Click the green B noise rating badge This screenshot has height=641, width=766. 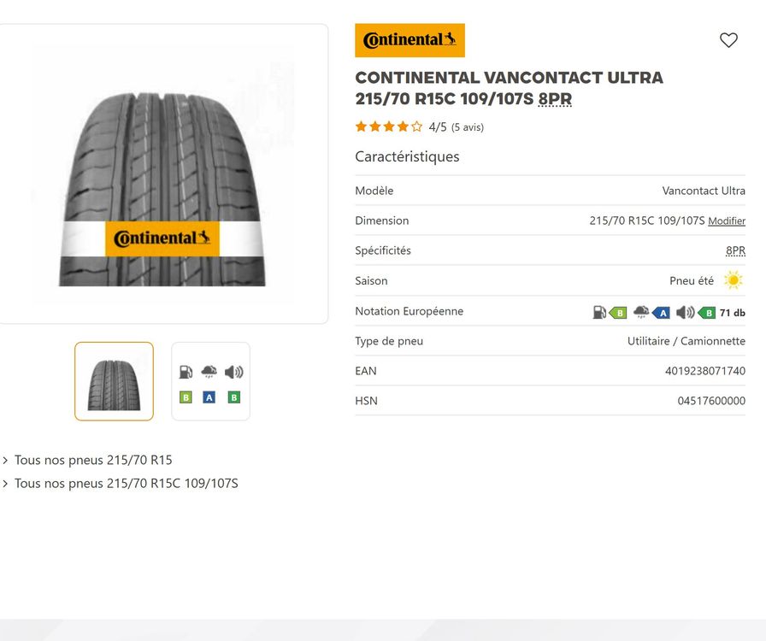pos(707,313)
